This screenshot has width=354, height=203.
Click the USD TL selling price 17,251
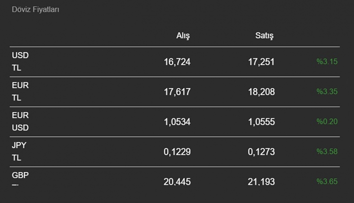pyautogui.click(x=261, y=61)
